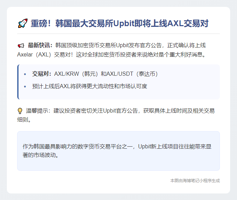Click the text 细则。

click(24, 120)
